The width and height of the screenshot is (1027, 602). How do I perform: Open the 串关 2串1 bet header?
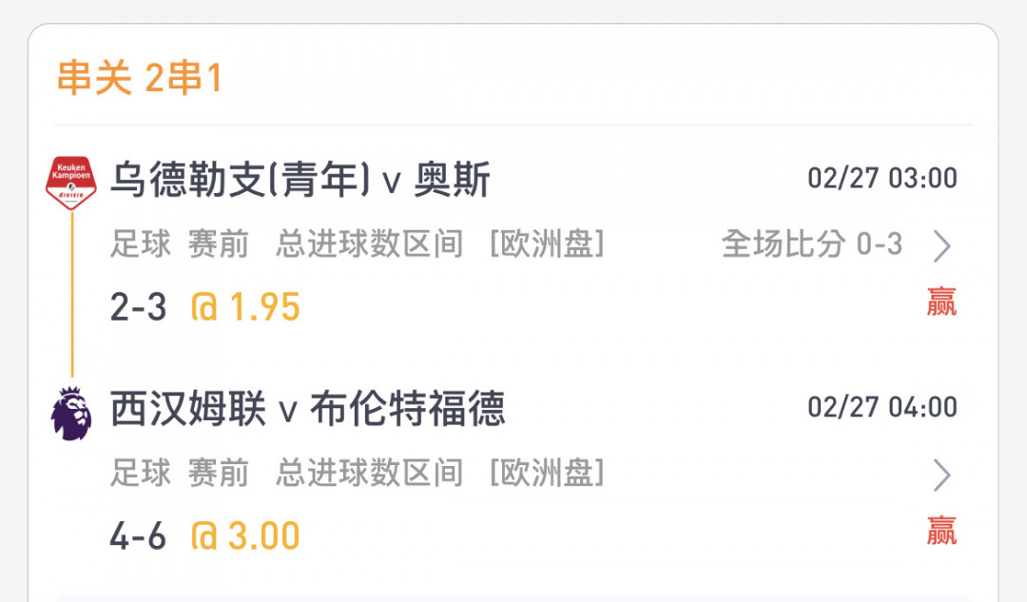(x=140, y=77)
